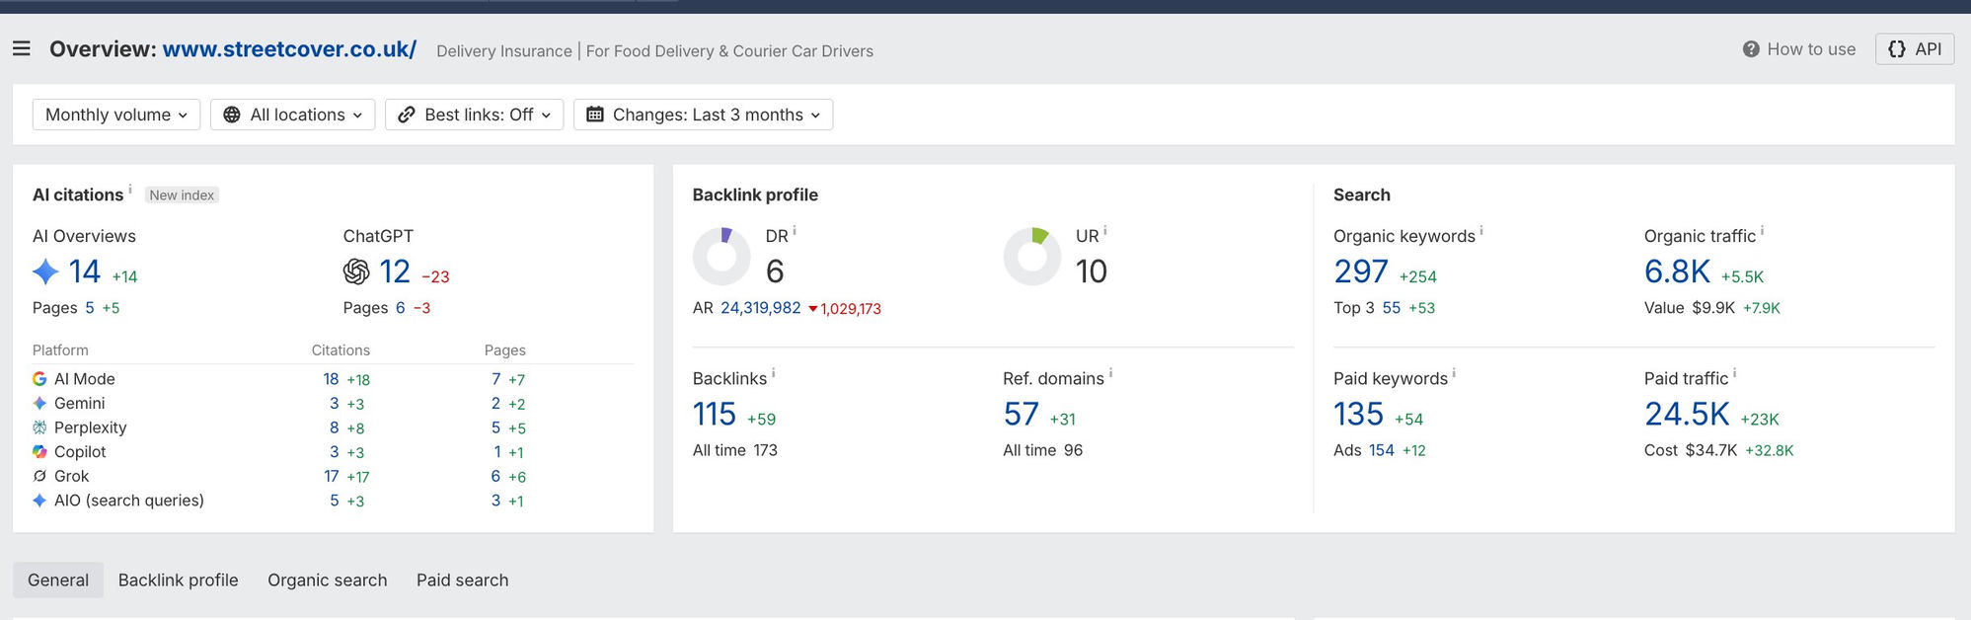Screen dimensions: 1971x620
Task: Click the Organic traffic value 6.8K
Action: (x=1677, y=271)
